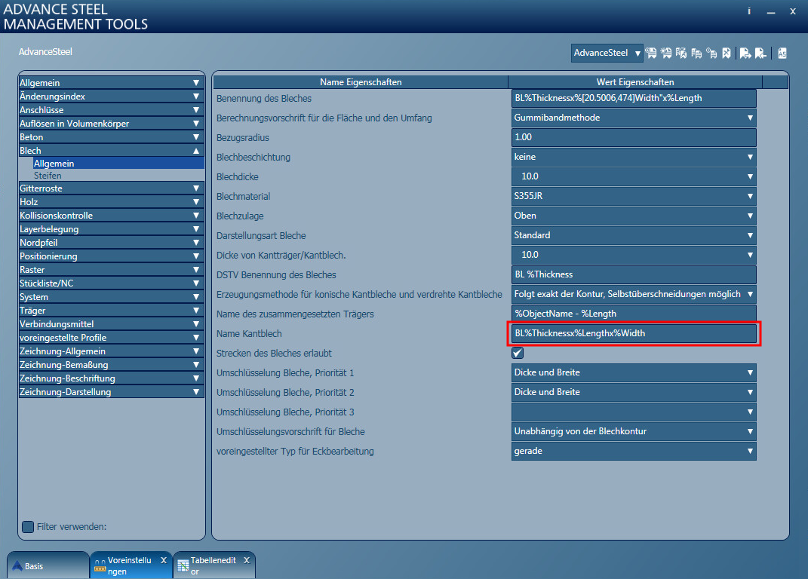Viewport: 808px width, 579px height.
Task: Open the Eckbearbeitung 'gerade' dropdown
Action: (x=634, y=451)
